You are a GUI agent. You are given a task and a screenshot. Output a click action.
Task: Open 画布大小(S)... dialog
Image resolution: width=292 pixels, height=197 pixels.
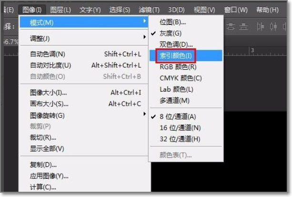pyautogui.click(x=84, y=104)
